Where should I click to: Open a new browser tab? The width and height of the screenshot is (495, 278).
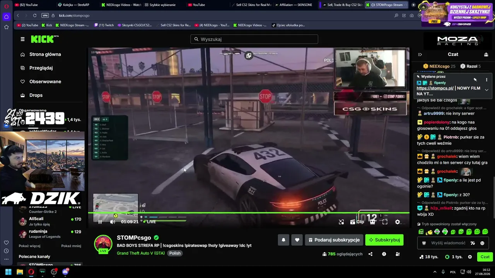(413, 5)
